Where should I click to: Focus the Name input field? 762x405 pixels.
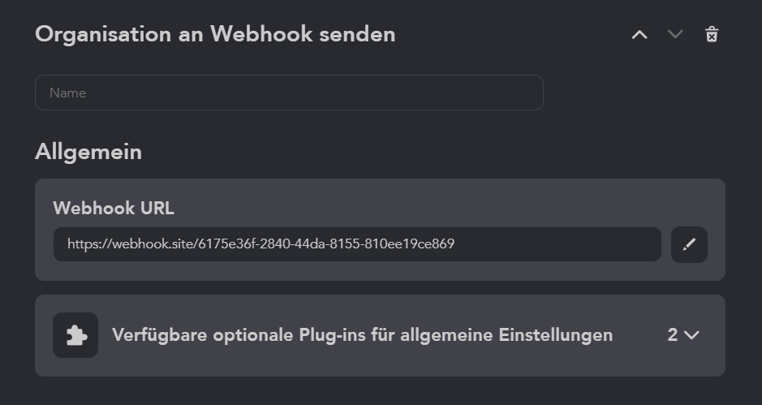pos(288,93)
